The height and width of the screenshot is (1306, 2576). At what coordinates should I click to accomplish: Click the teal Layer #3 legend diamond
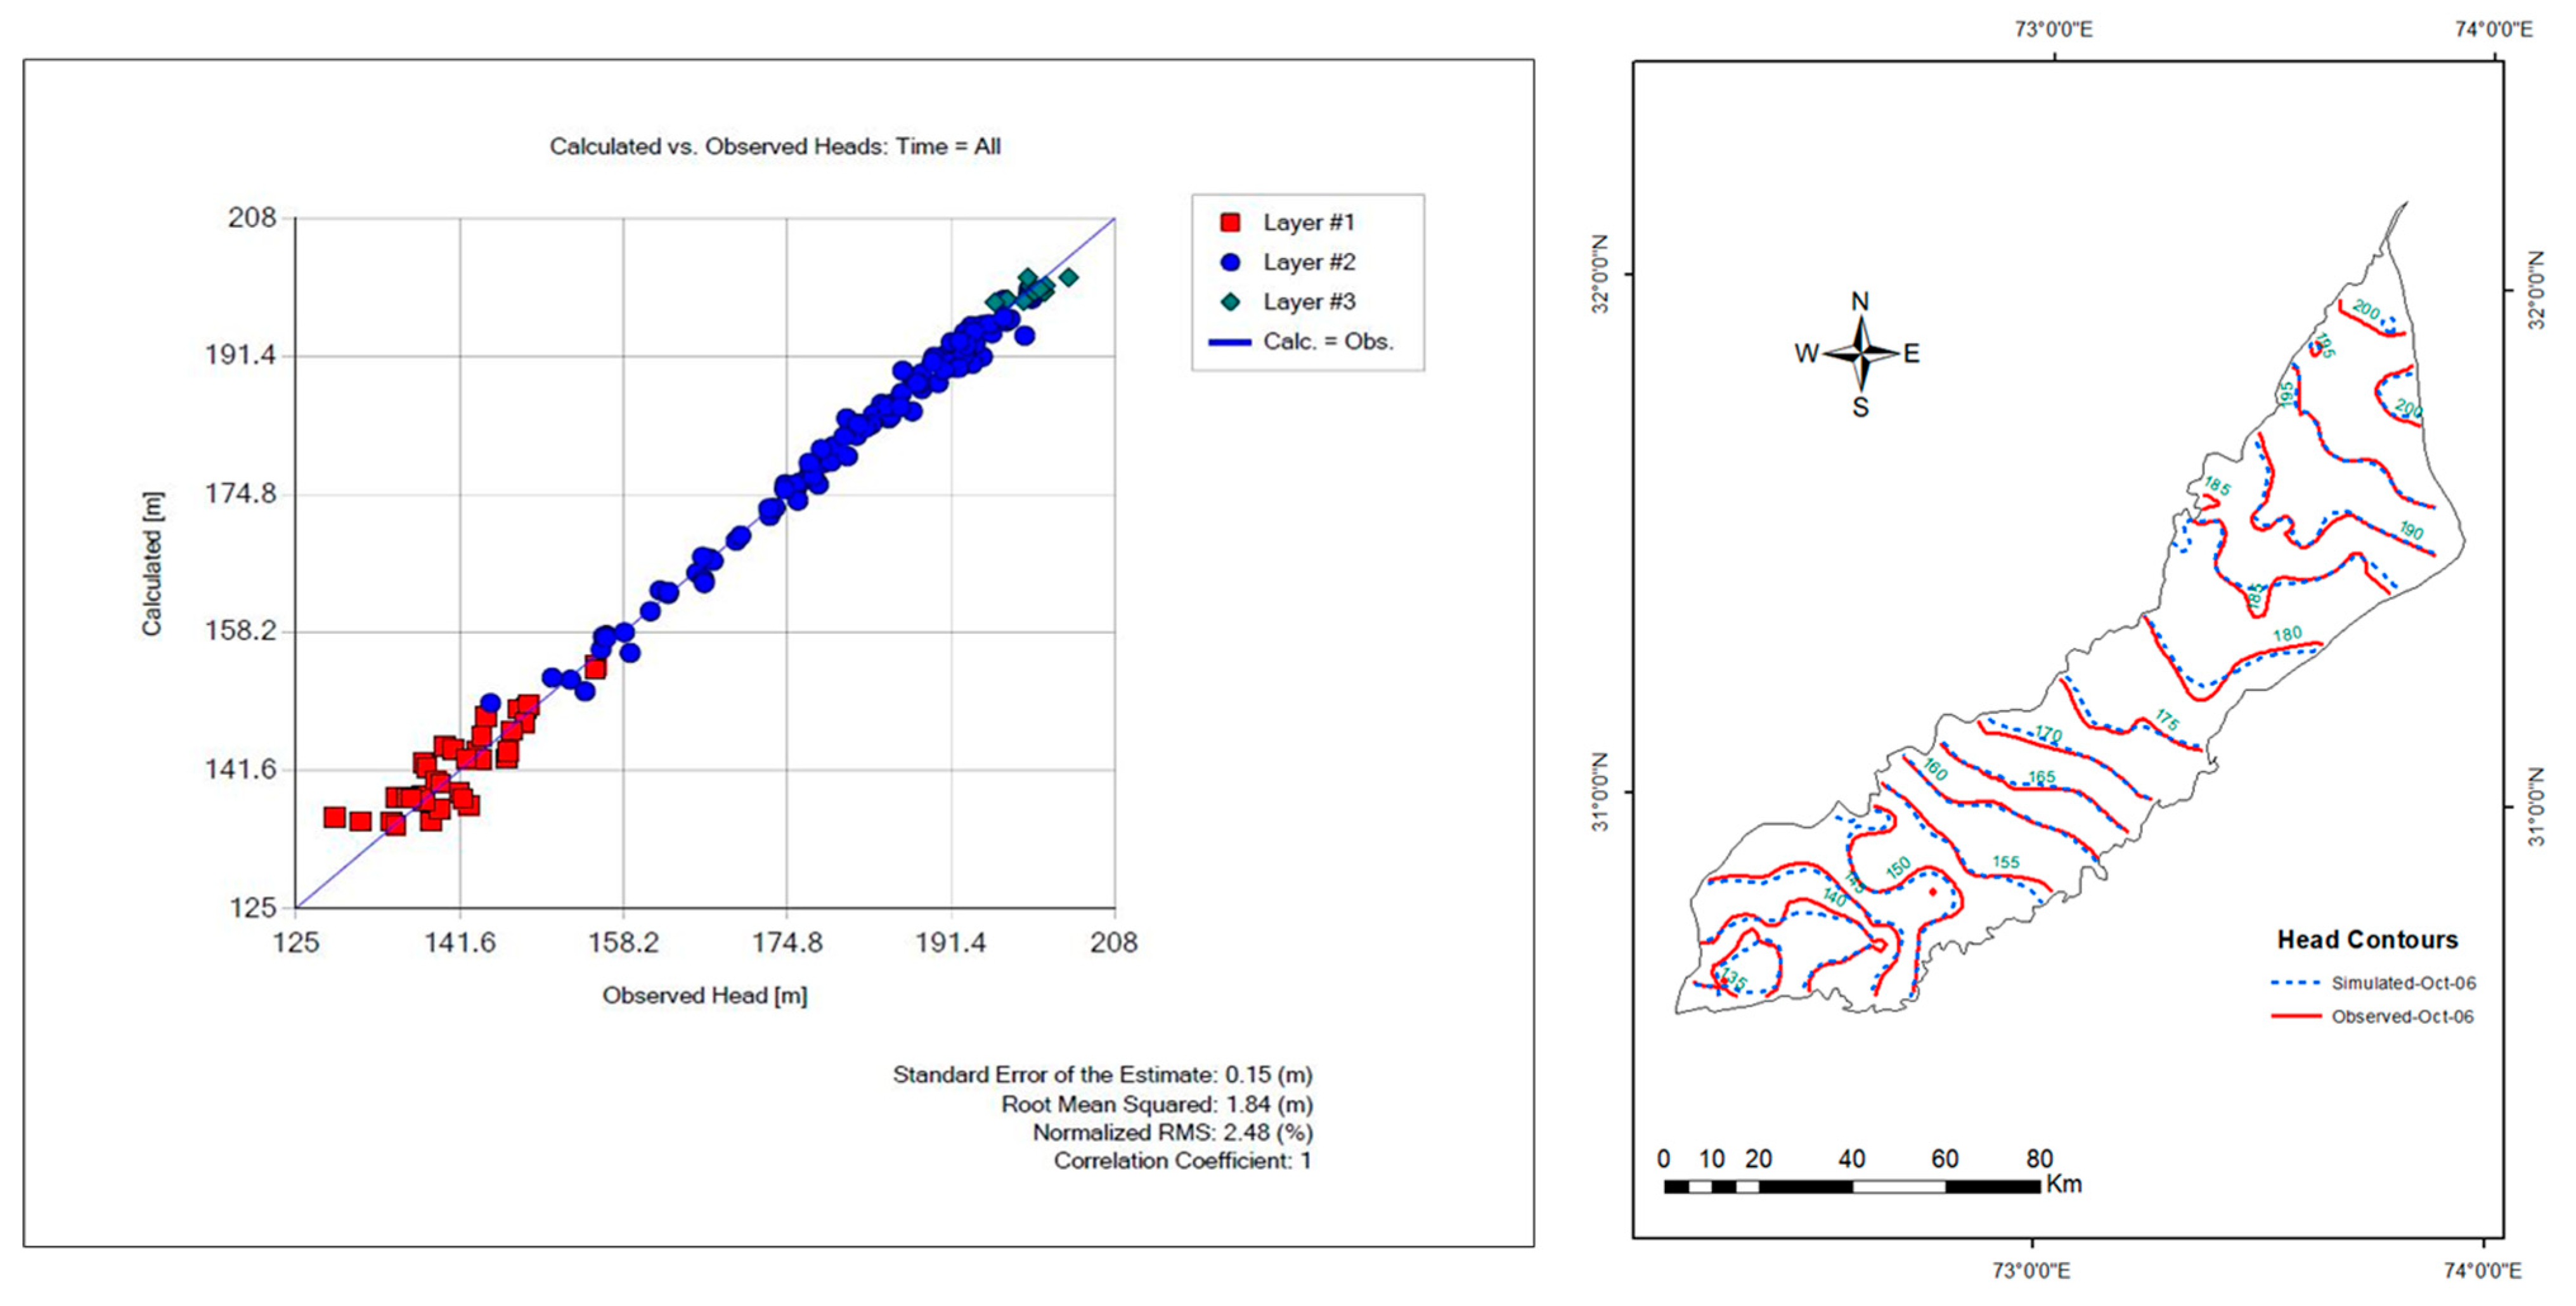click(1230, 302)
